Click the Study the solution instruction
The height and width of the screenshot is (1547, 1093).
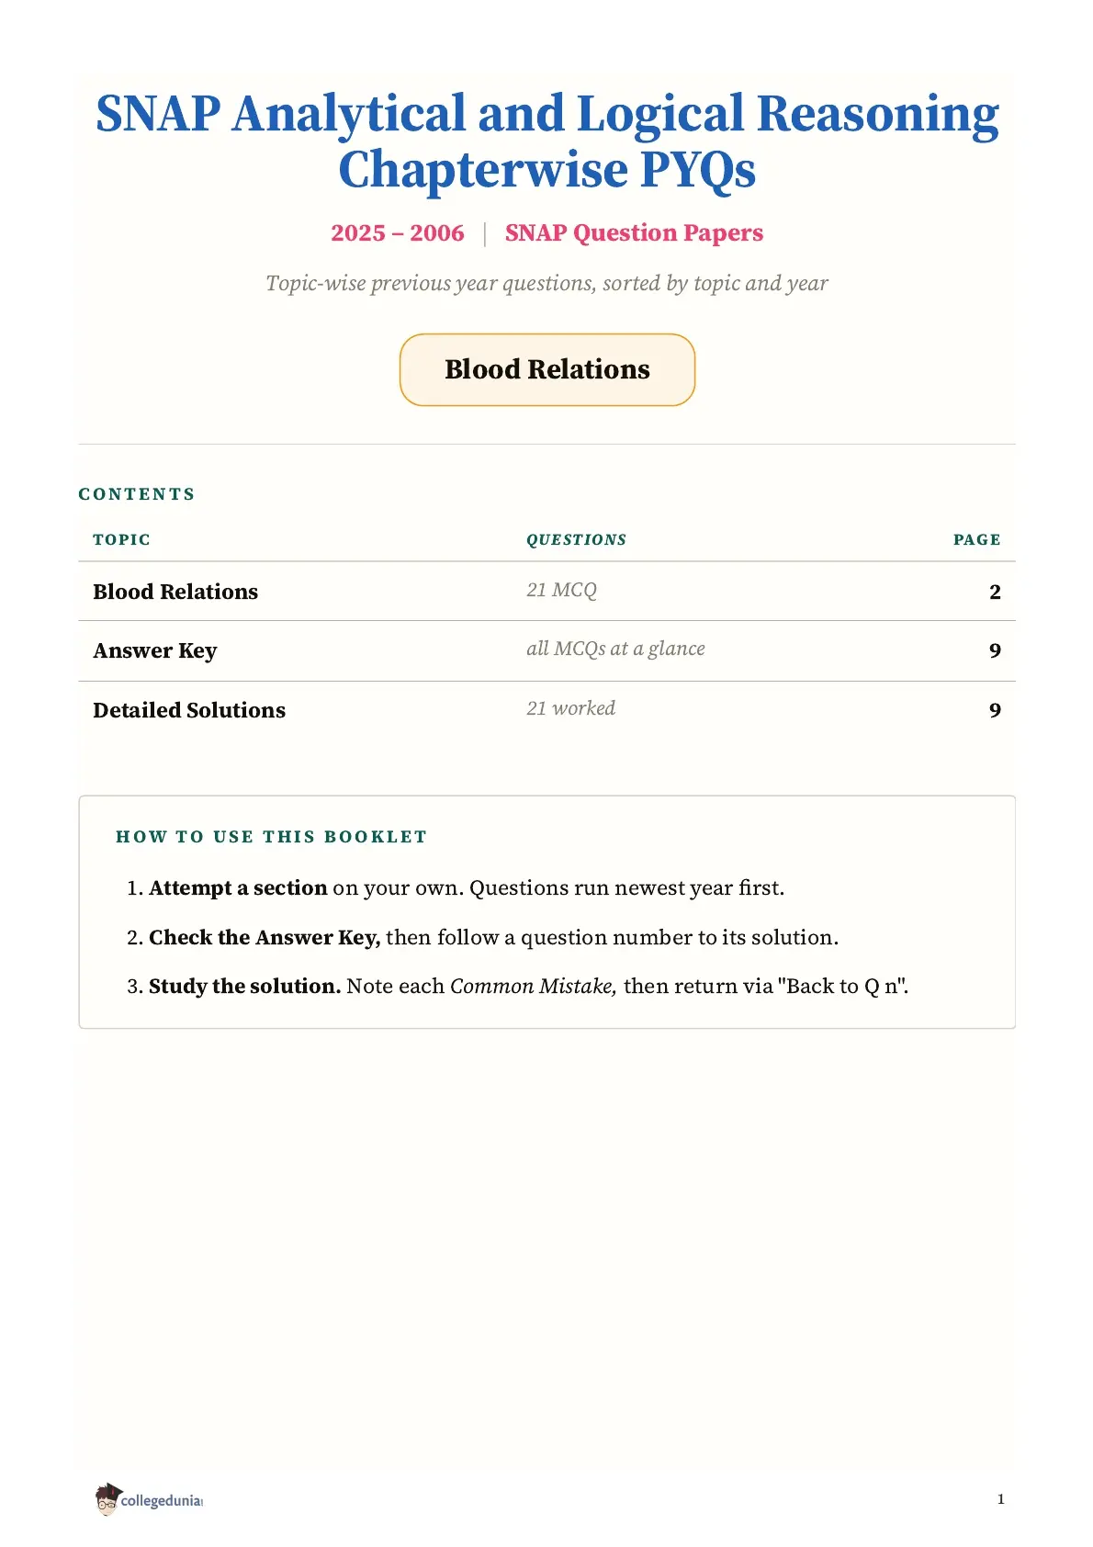coord(518,987)
